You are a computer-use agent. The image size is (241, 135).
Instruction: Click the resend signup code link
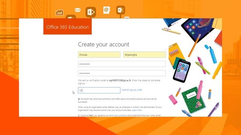click(x=132, y=90)
